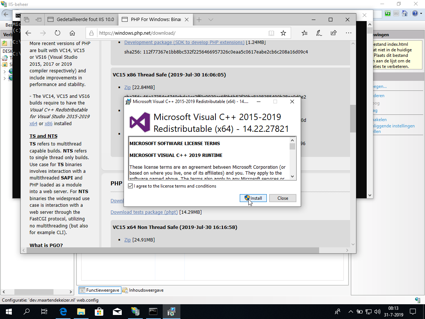The width and height of the screenshot is (425, 319).
Task: Refresh the PHP download page
Action: pos(58,33)
